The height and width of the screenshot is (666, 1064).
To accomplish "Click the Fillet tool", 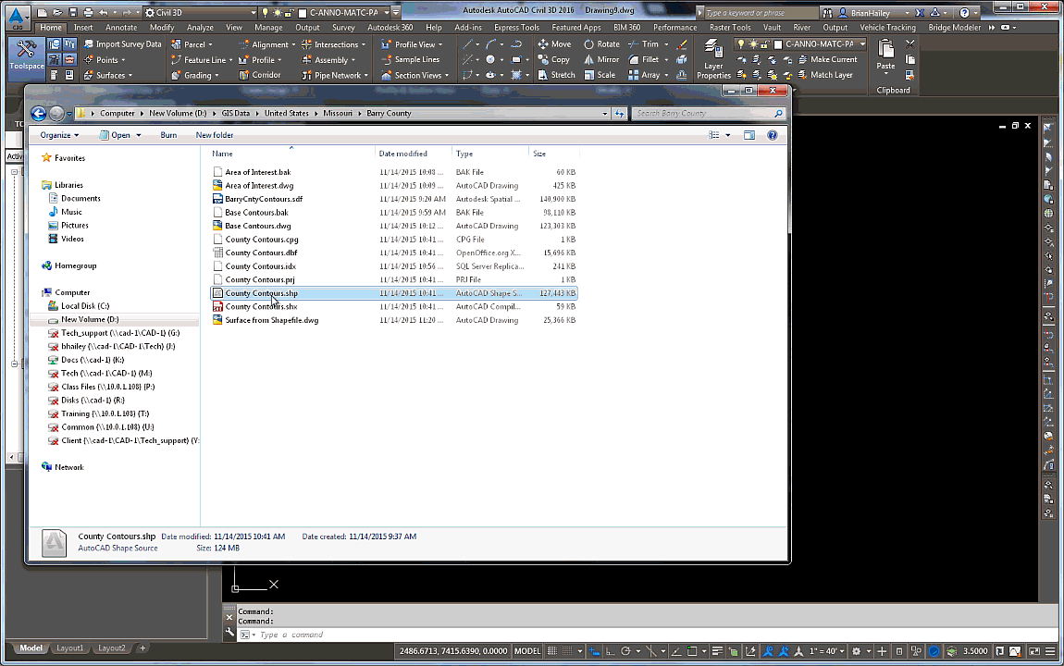I will click(x=643, y=60).
